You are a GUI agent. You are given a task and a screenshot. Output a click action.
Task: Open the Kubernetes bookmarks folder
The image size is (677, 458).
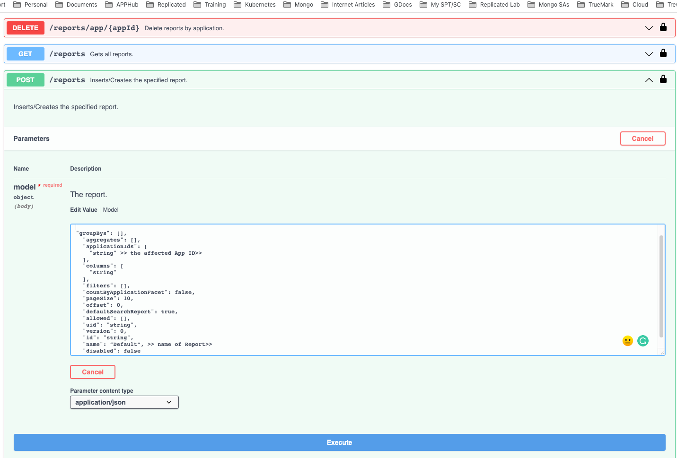255,5
